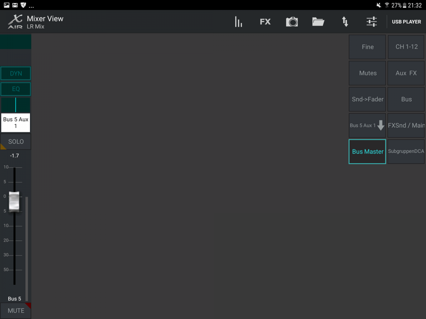Tap the X Air logo
This screenshot has height=319, width=426.
(x=15, y=22)
